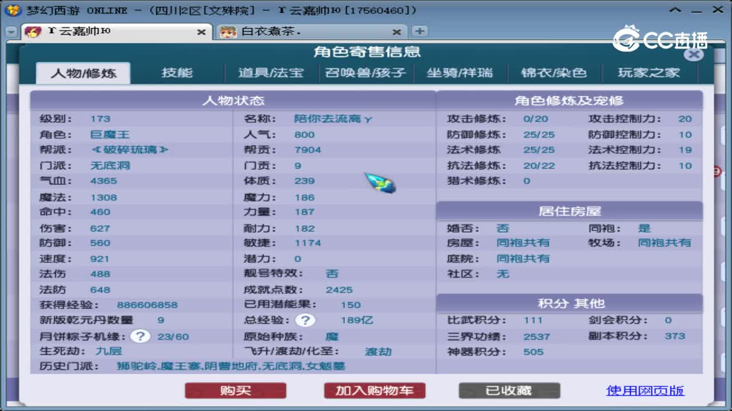Click the CC直播 logo
The width and height of the screenshot is (732, 411).
tap(661, 39)
